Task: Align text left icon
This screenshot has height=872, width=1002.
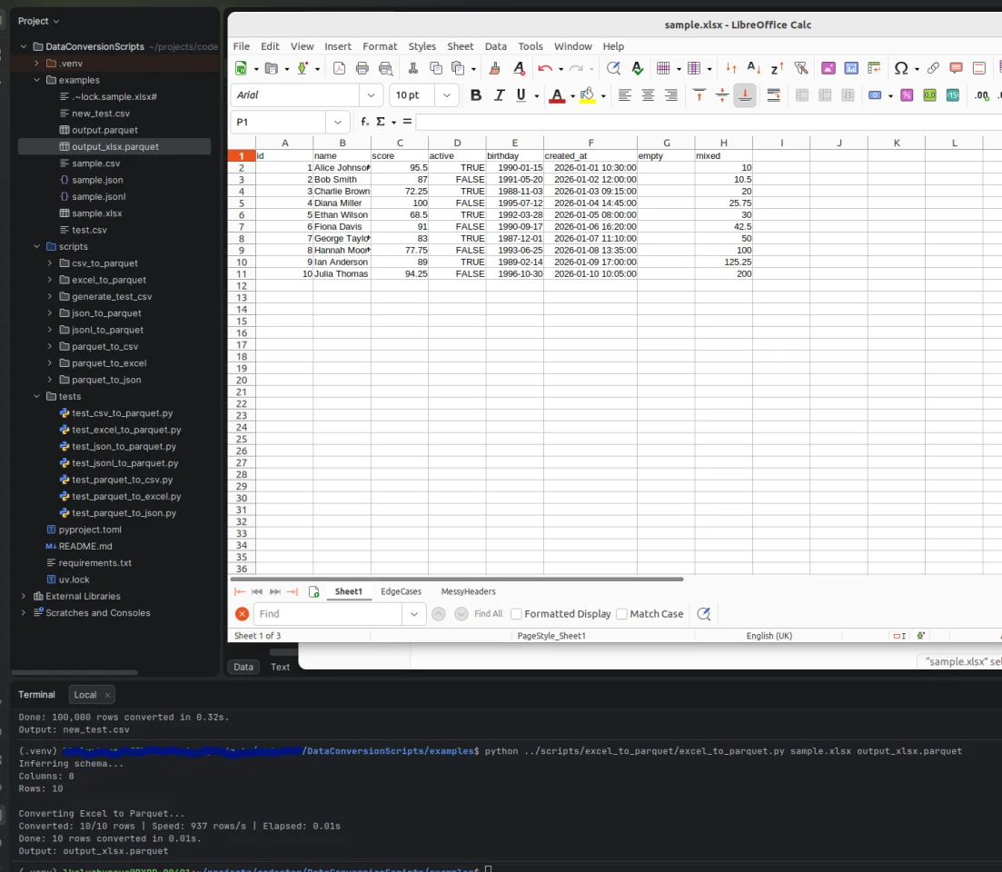Action: pyautogui.click(x=625, y=95)
